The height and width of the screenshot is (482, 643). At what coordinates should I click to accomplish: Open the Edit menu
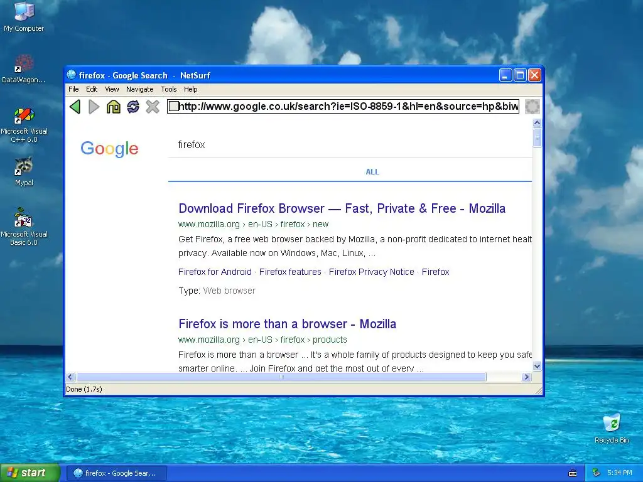pos(92,89)
